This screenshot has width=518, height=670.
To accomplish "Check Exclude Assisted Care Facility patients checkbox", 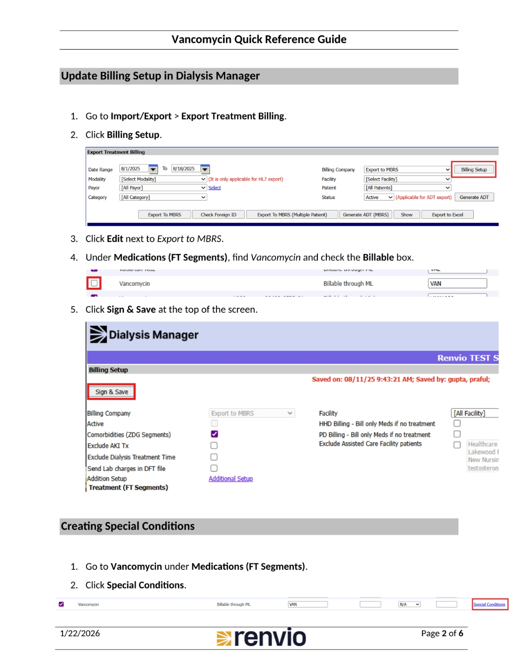I will [457, 445].
